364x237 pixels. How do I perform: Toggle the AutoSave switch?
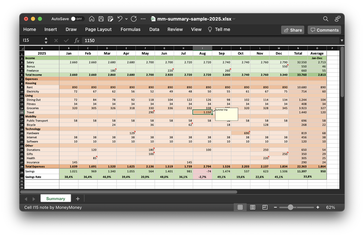(x=77, y=19)
